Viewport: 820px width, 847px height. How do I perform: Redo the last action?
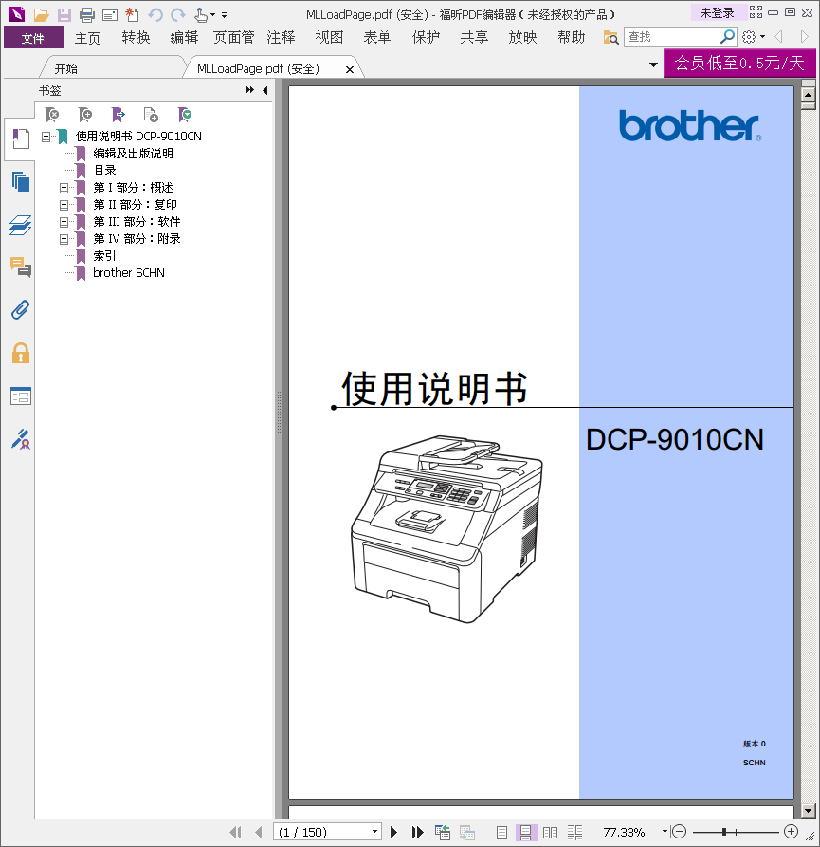178,14
